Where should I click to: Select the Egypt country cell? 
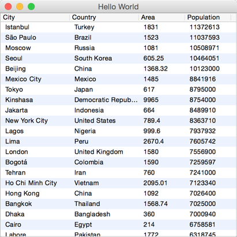pos(83,225)
